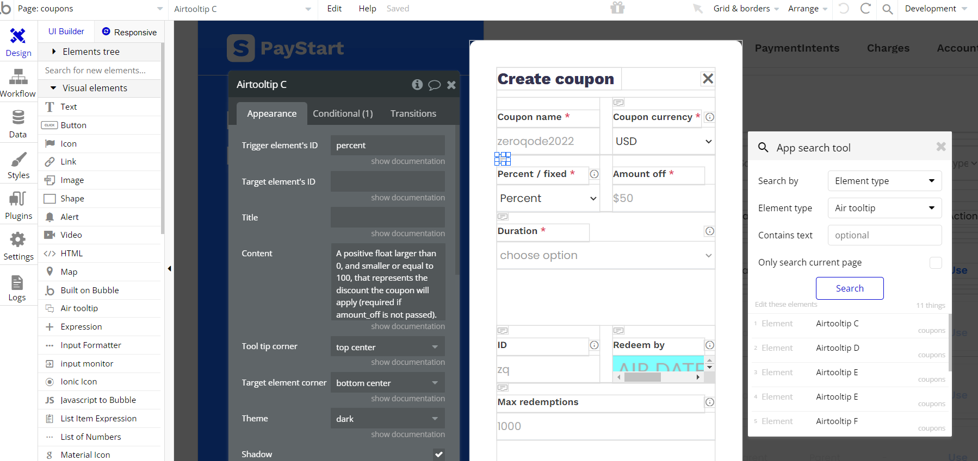Open the Logs section icon
The height and width of the screenshot is (461, 978).
[17, 288]
